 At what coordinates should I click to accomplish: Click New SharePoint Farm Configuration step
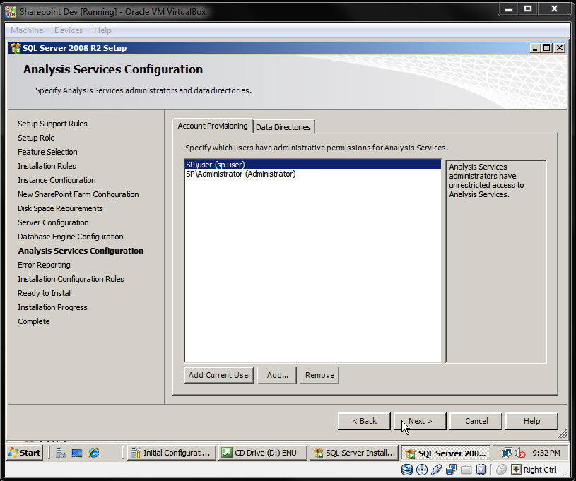[78, 194]
